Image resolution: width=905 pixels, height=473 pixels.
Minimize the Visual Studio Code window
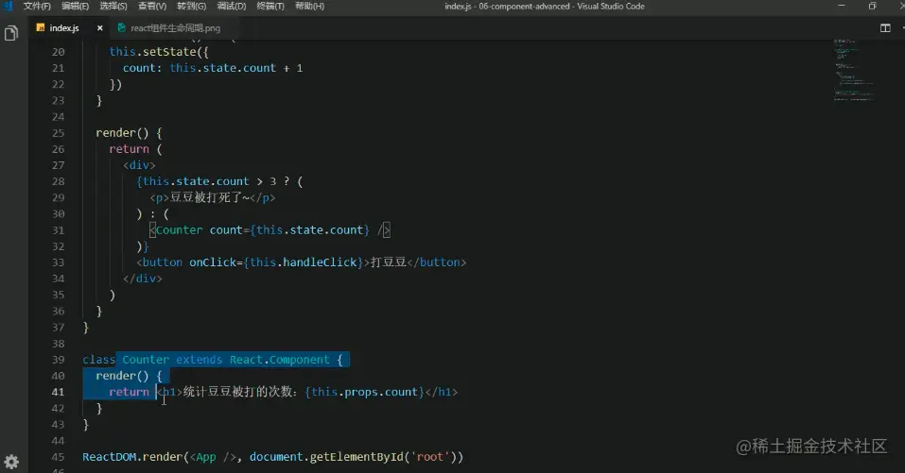[841, 6]
